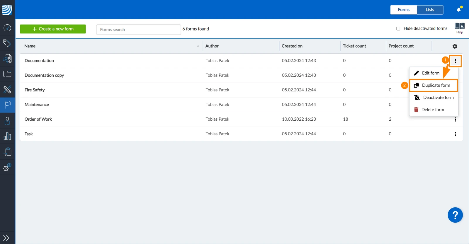This screenshot has width=469, height=244.
Task: Open the dashboard gauge icon in sidebar
Action: click(7, 28)
